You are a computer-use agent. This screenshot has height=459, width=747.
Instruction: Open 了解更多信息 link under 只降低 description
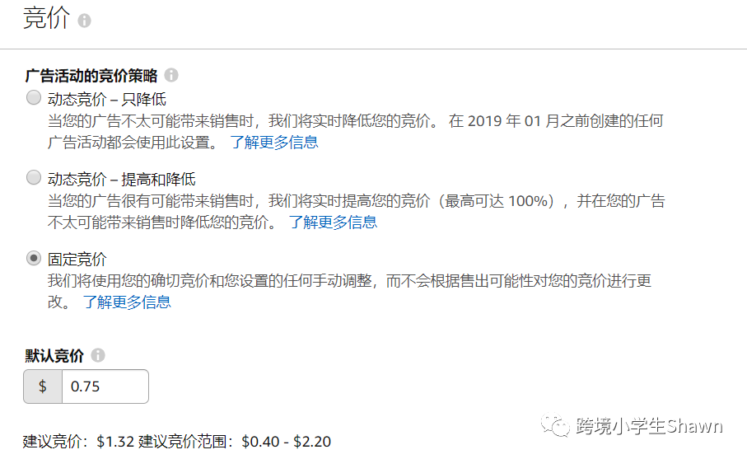point(273,142)
